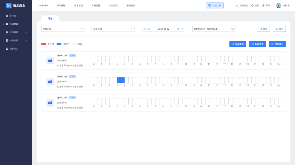Viewport: 295px width, 165px height.
Task: Click the 查询 search button
Action: pyautogui.click(x=279, y=29)
